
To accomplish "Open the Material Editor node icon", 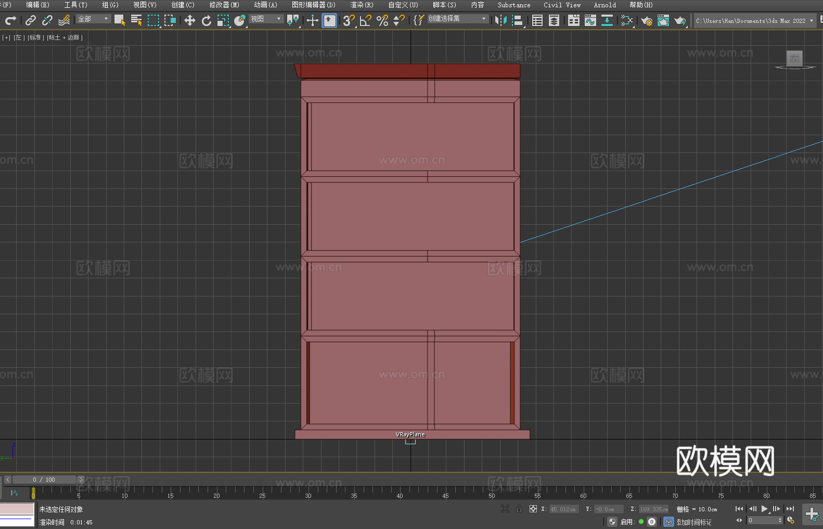I will click(x=627, y=20).
